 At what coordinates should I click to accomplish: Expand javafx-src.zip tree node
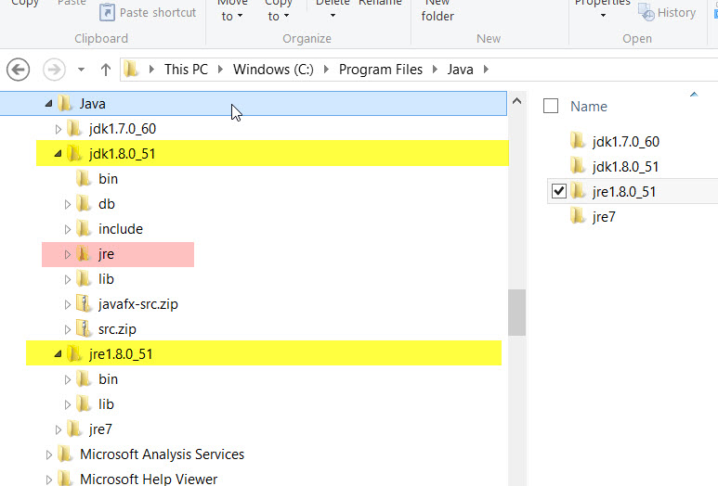click(68, 304)
